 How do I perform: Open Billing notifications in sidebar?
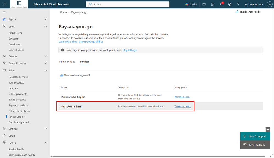click(x=19, y=111)
